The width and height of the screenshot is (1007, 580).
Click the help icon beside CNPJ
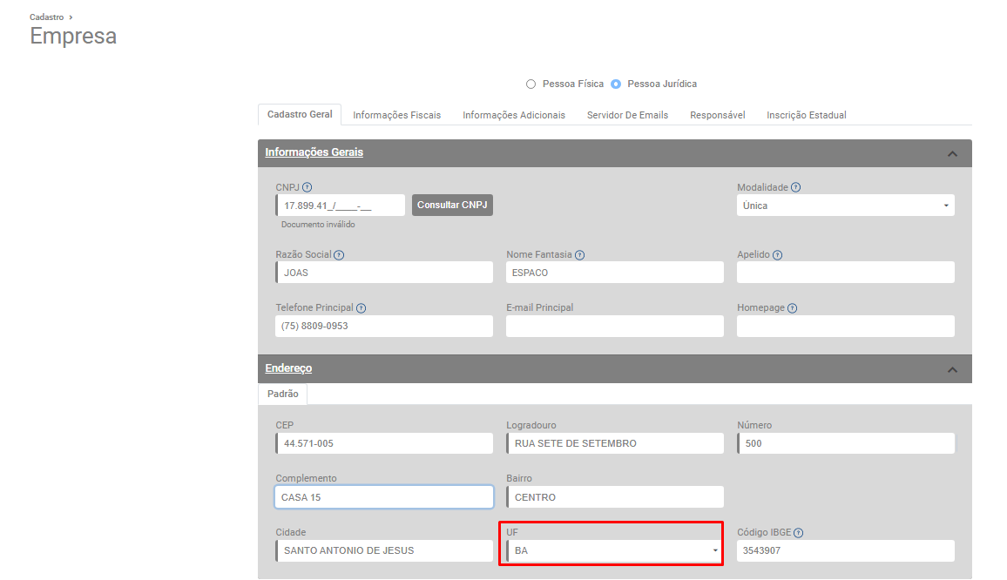tap(307, 187)
